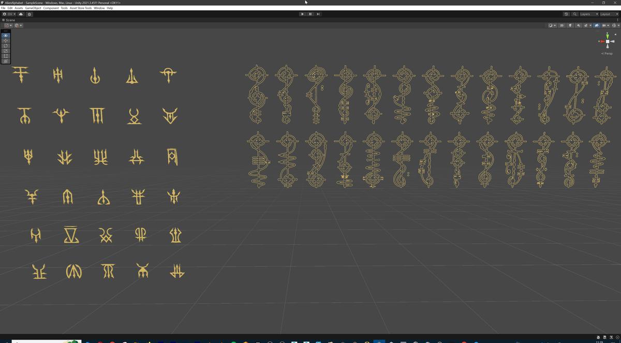Switch the Scene view to 2D mode
This screenshot has height=343, width=621.
562,25
